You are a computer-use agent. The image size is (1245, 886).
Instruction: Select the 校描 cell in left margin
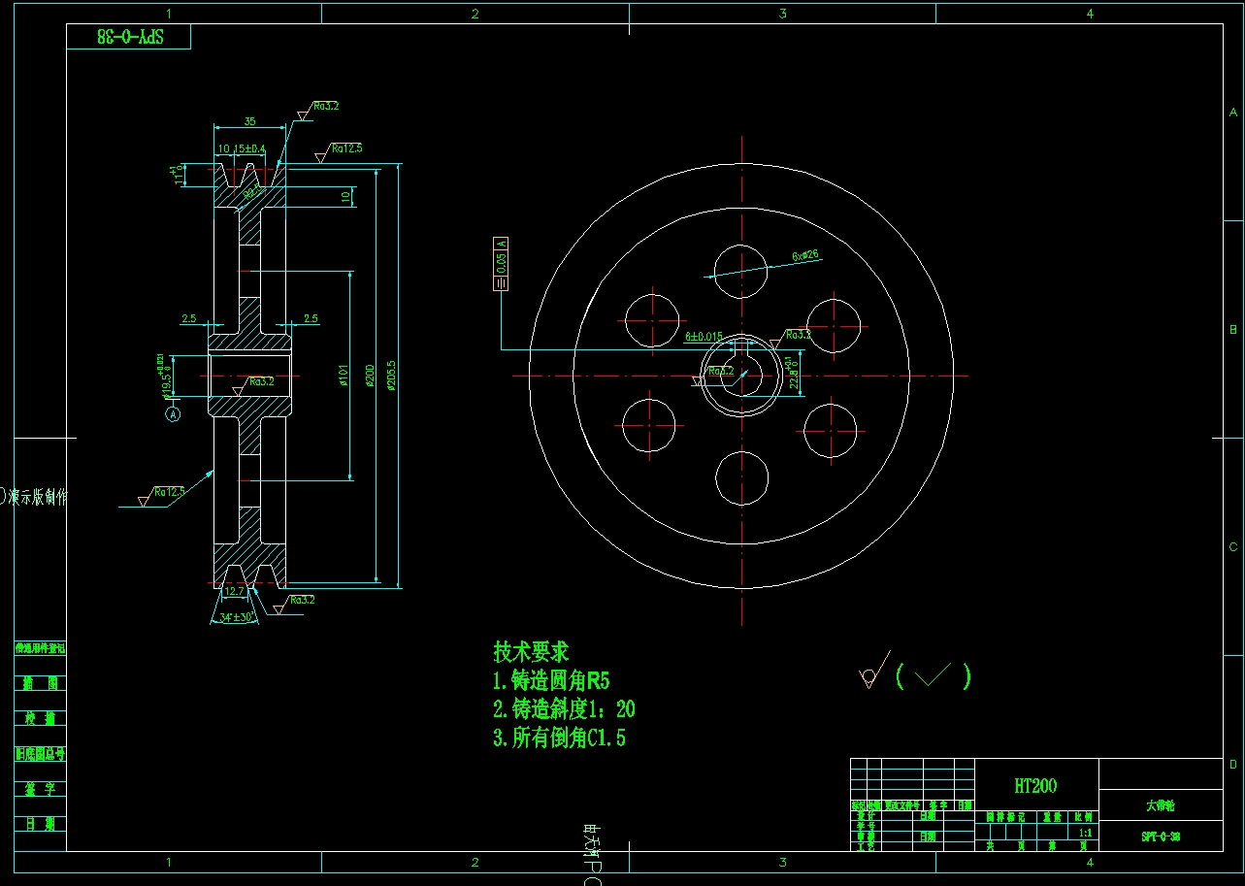tap(41, 718)
